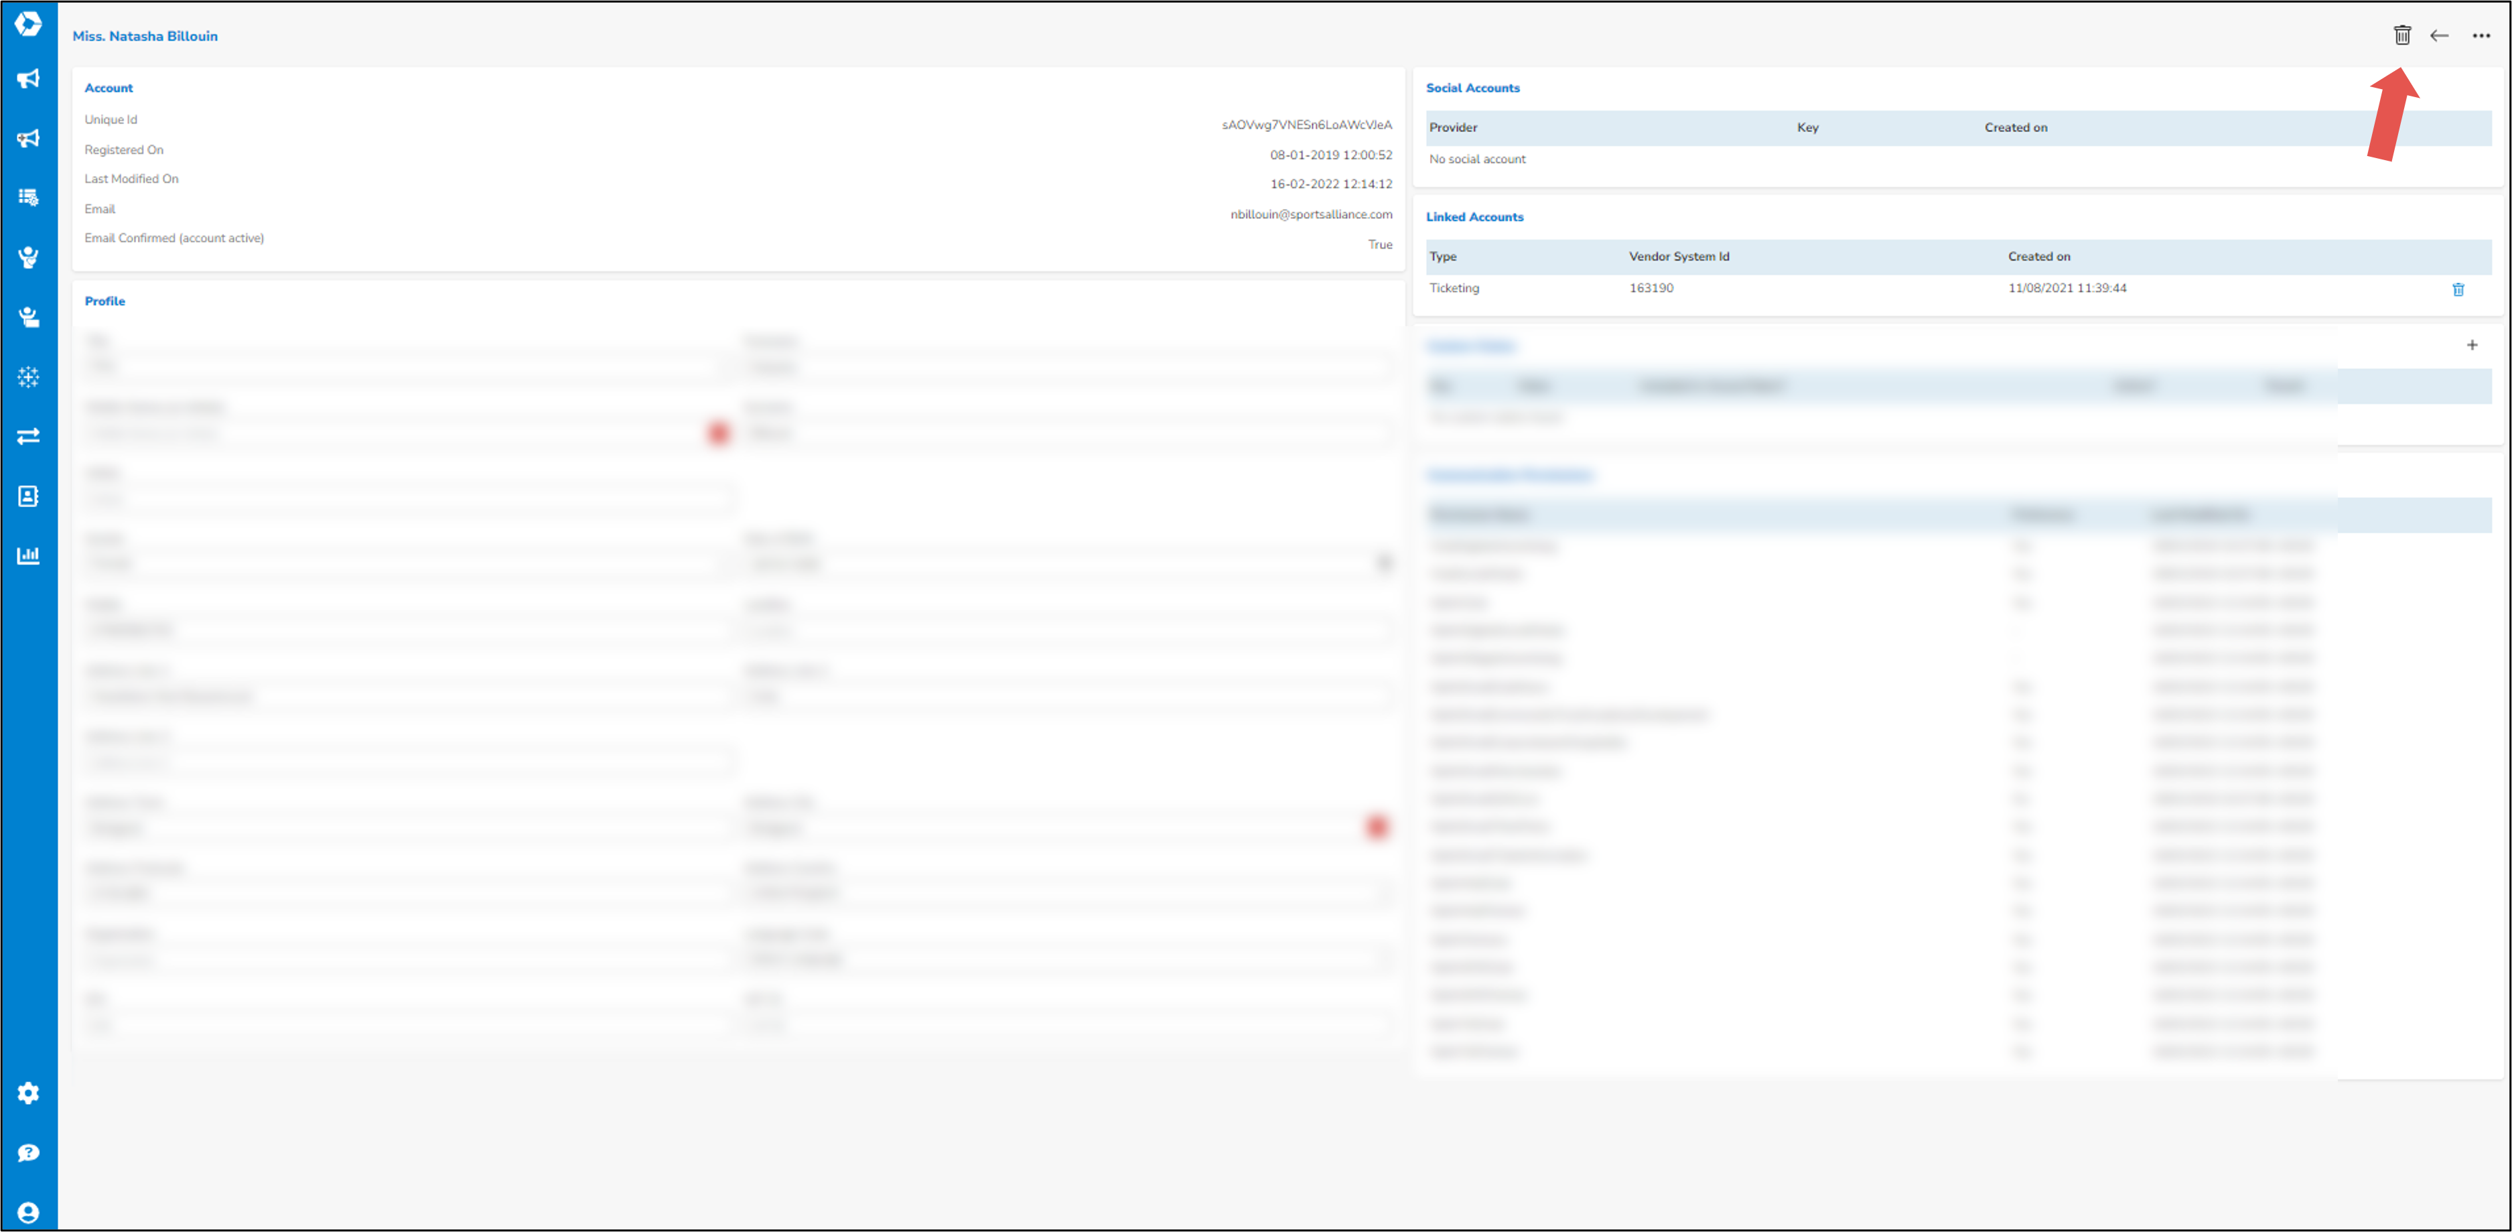
Task: Click the Ticketing type cell
Action: (1454, 289)
